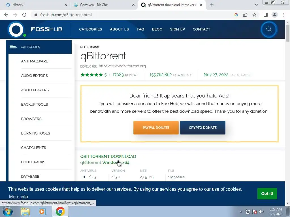Open the side panel icon

tap(266, 15)
